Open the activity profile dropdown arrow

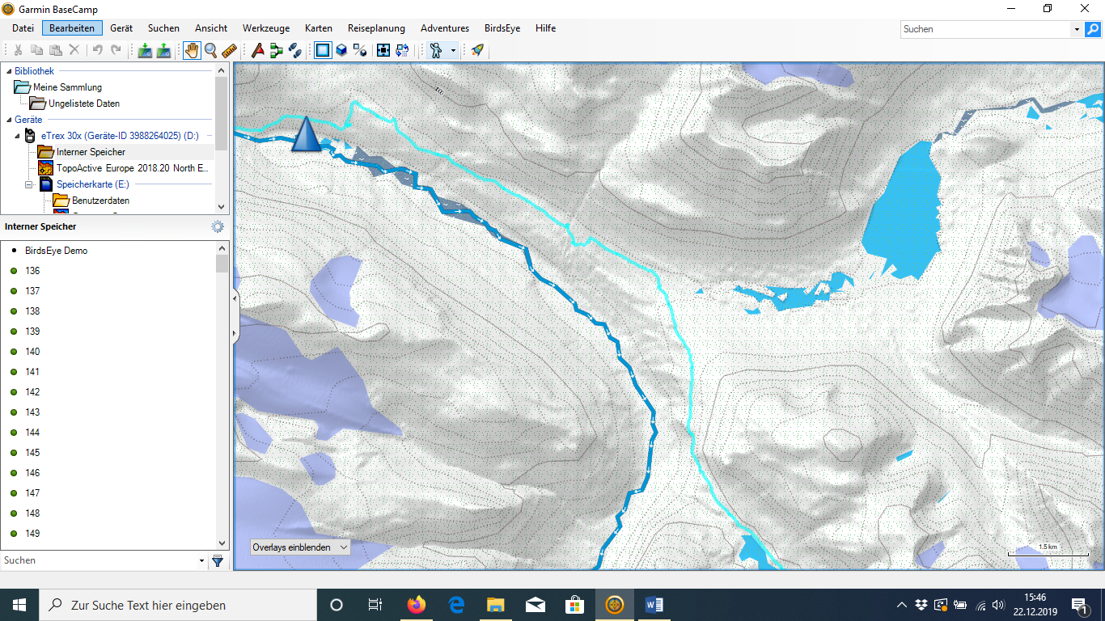(453, 50)
